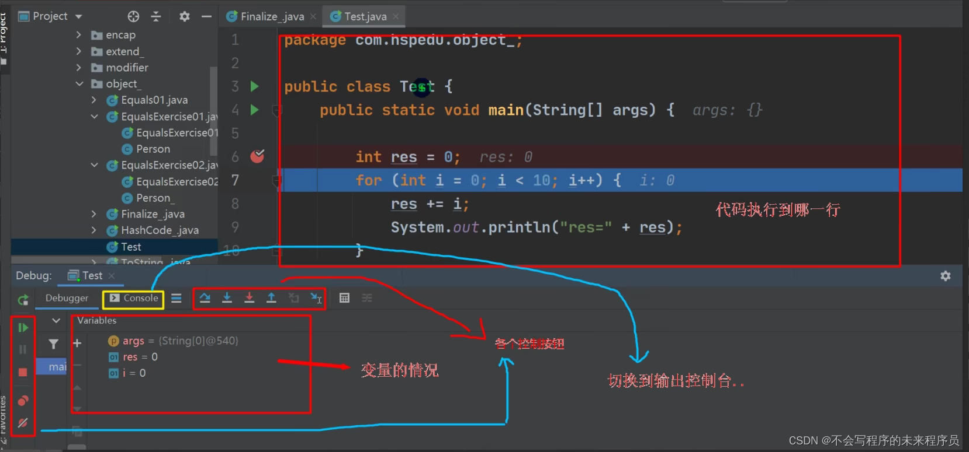Collapse EqualsExercise02.java node
969x452 pixels.
(94, 165)
